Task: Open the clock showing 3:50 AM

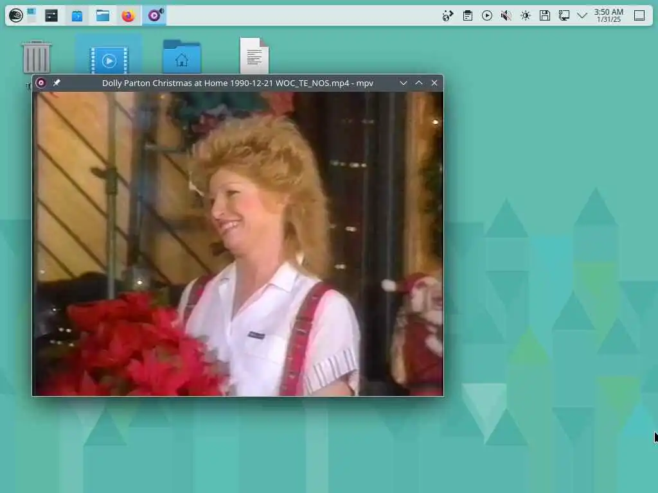Action: click(609, 15)
